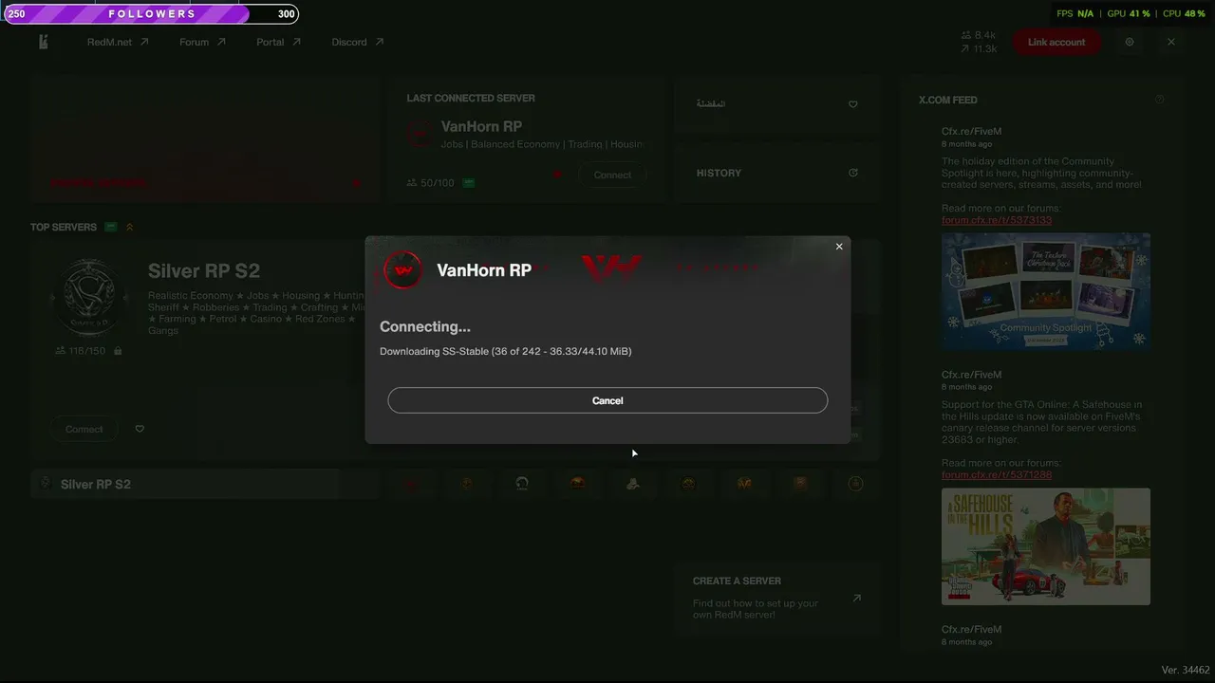
Task: Click the GPU 41 % overlay indicator
Action: (1129, 14)
